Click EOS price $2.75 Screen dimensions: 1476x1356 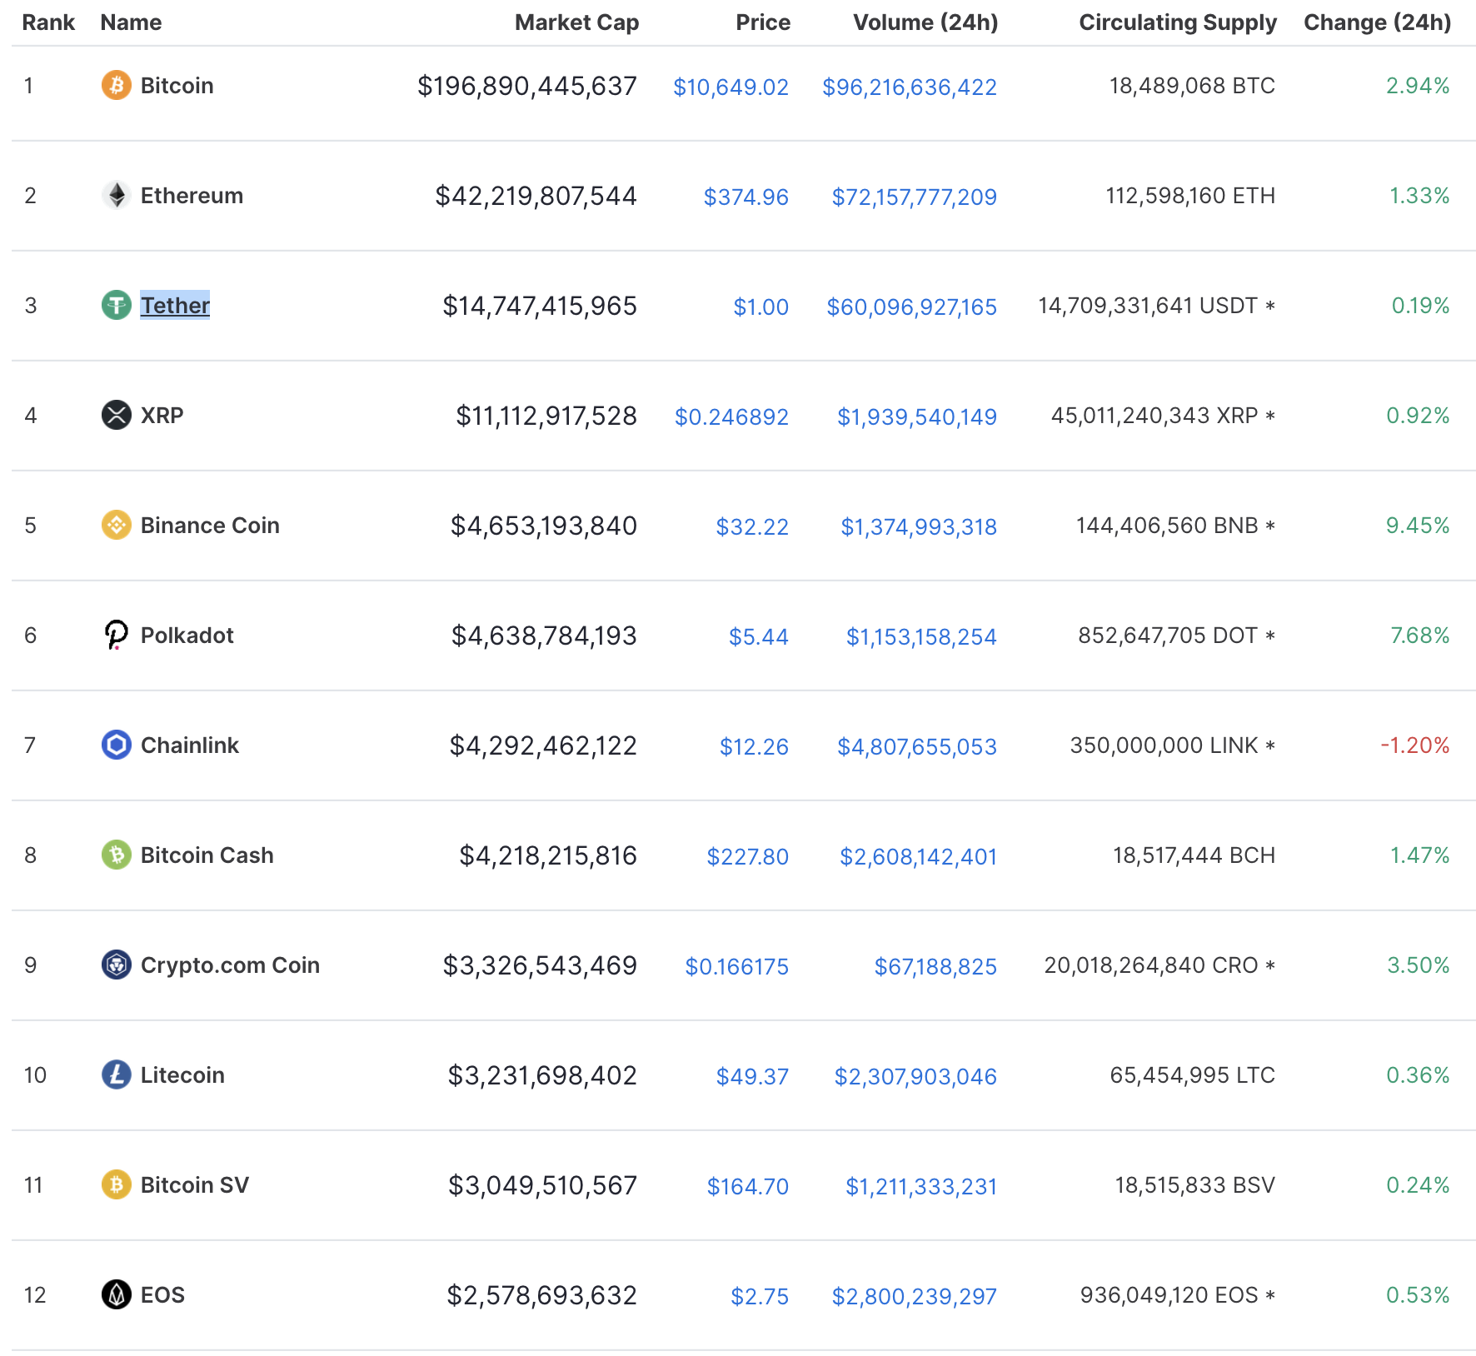(759, 1296)
